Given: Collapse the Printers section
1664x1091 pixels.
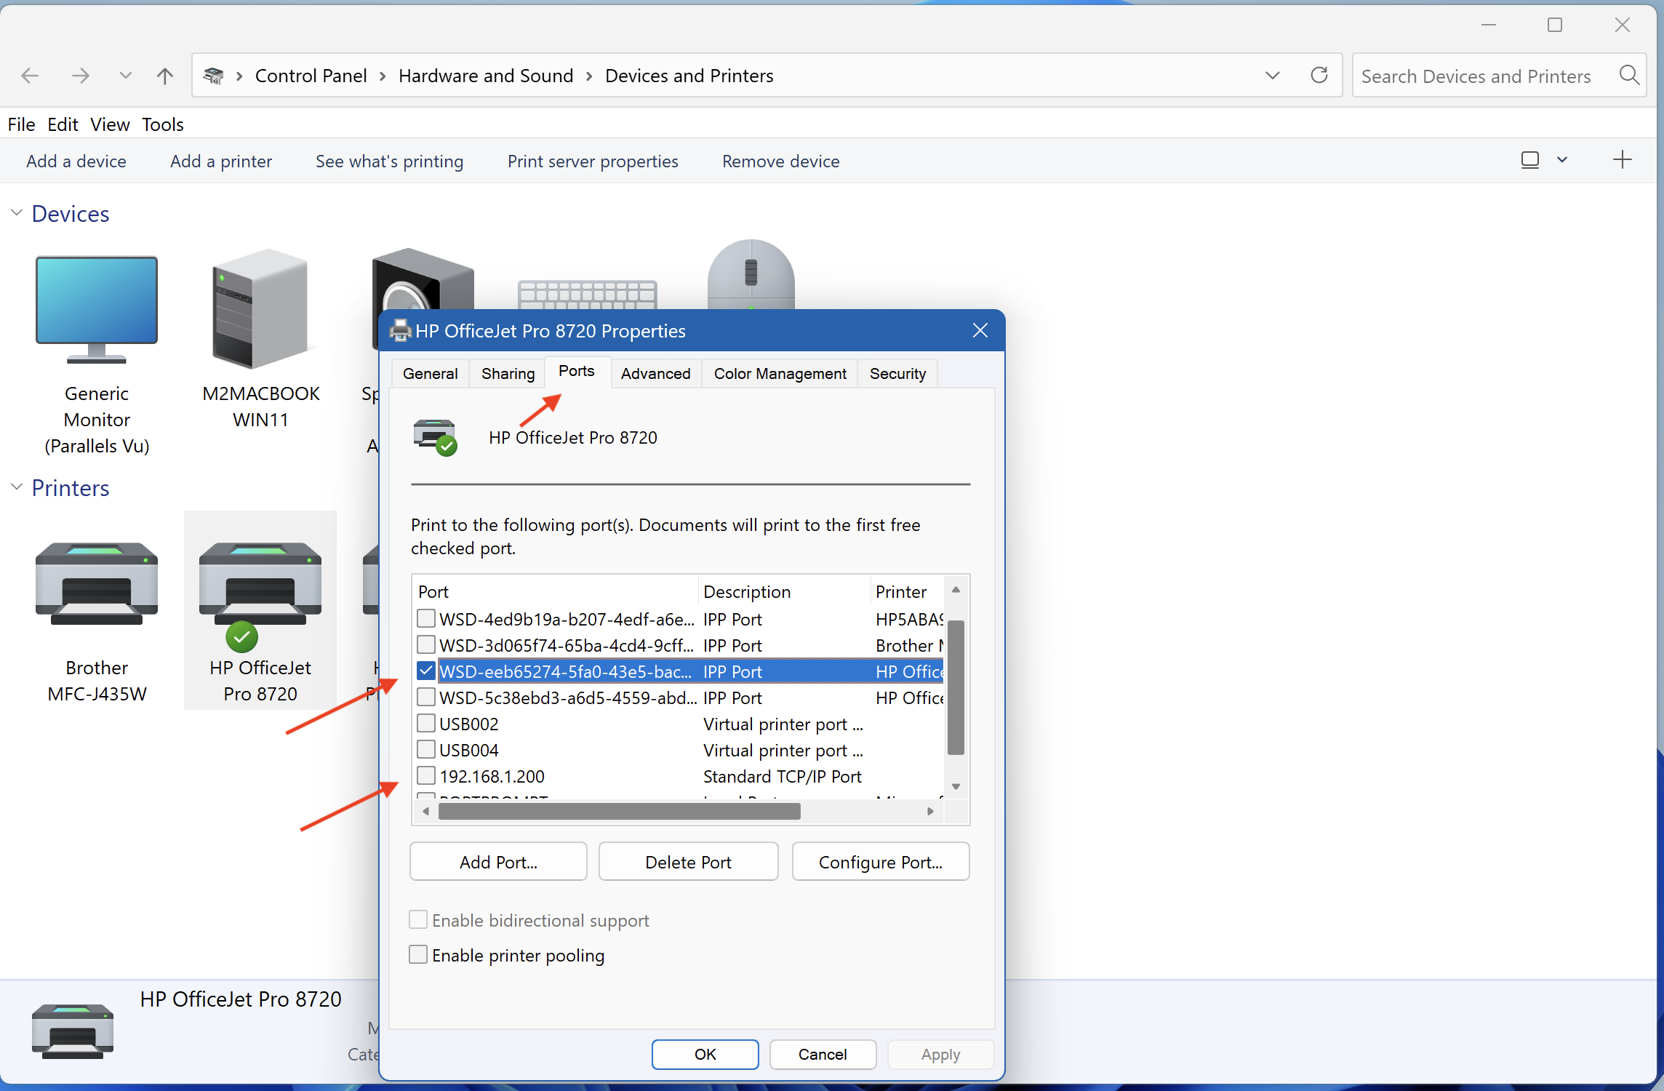Looking at the screenshot, I should (x=17, y=487).
